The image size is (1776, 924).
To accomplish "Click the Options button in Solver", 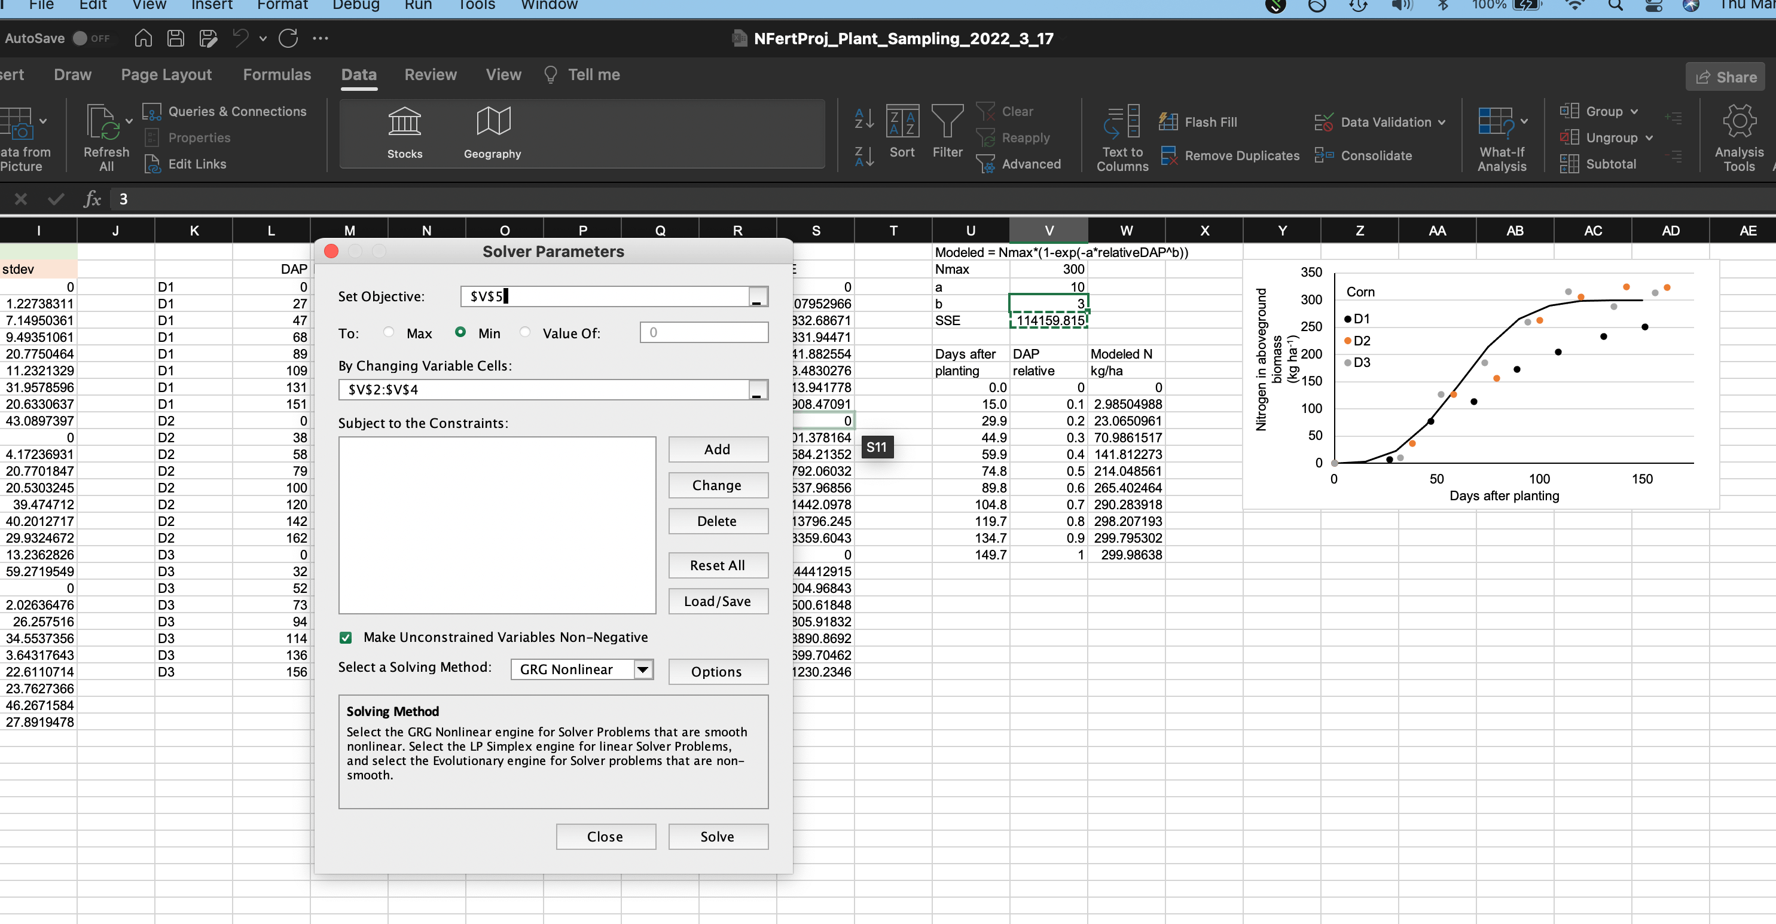I will point(717,672).
